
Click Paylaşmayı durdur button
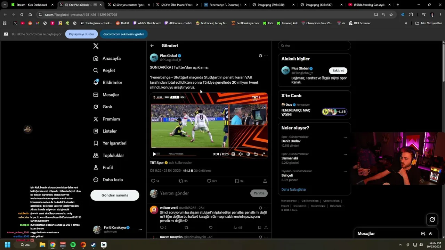pos(81,34)
